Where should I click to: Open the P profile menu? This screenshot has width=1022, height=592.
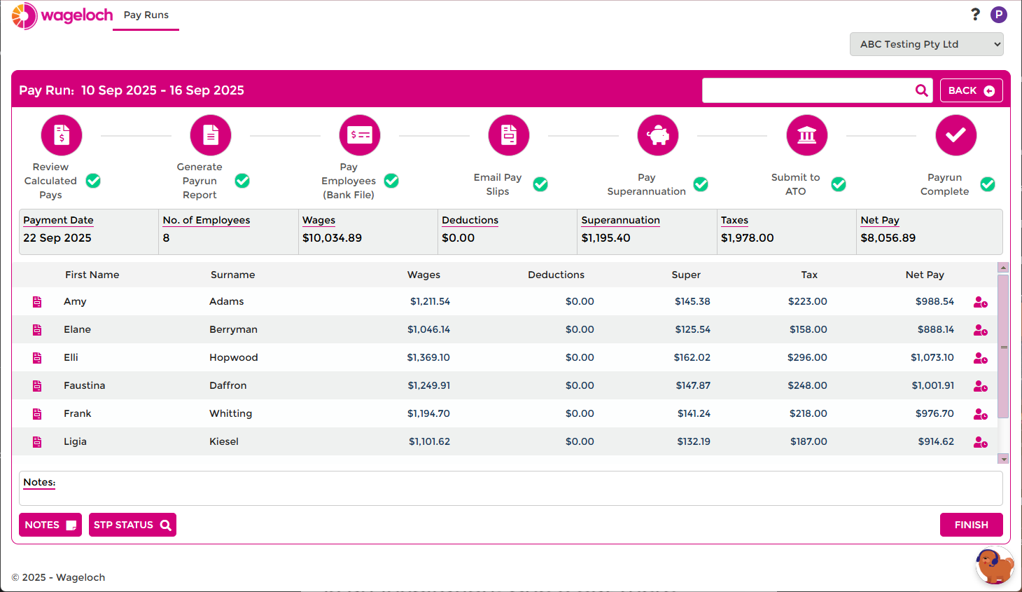(x=999, y=14)
